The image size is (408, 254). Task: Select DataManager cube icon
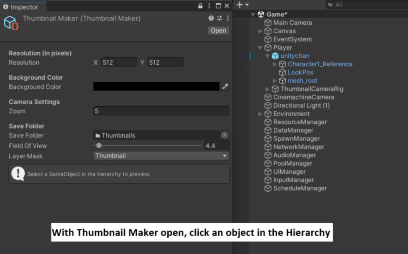click(x=268, y=131)
